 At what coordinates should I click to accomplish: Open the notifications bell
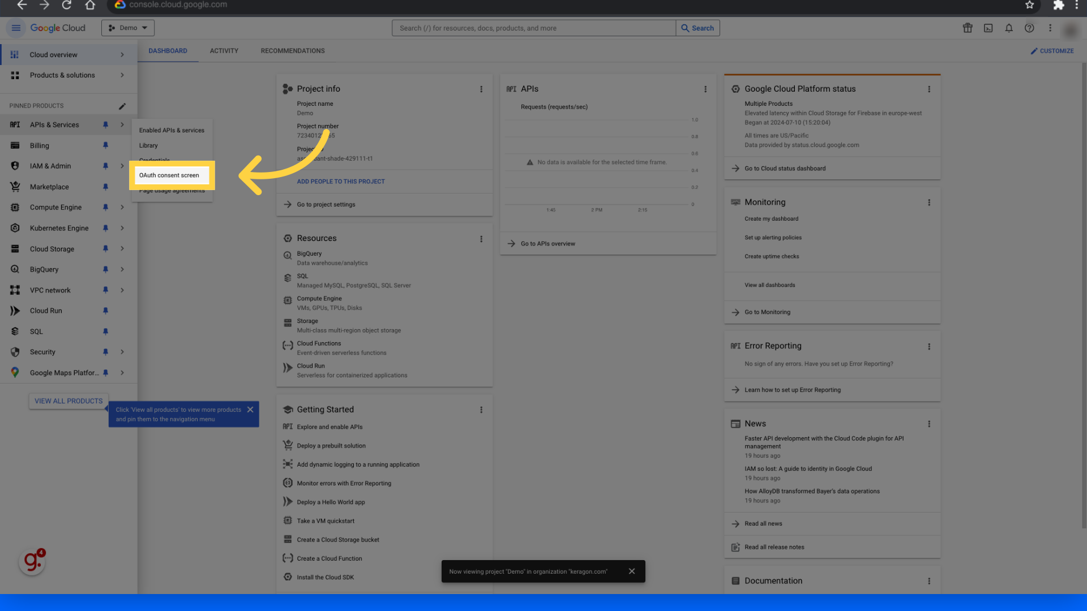tap(1009, 28)
